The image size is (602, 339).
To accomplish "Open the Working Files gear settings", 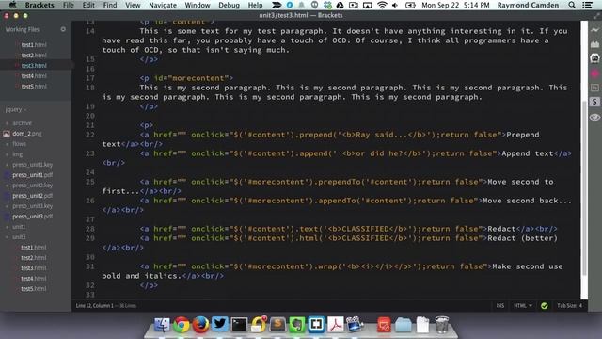I will pos(63,29).
